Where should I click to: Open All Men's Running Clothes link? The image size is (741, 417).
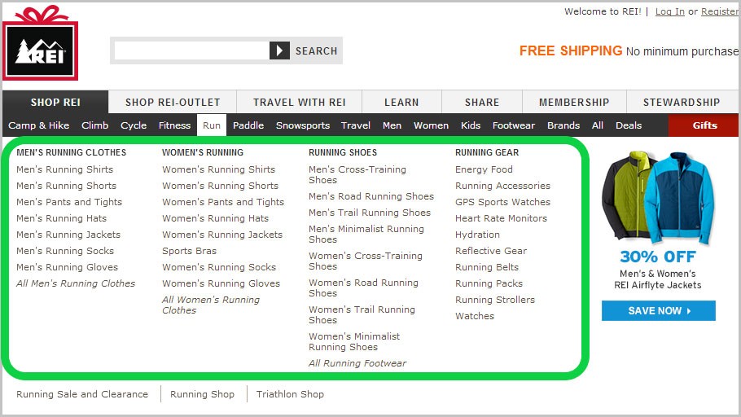(76, 283)
